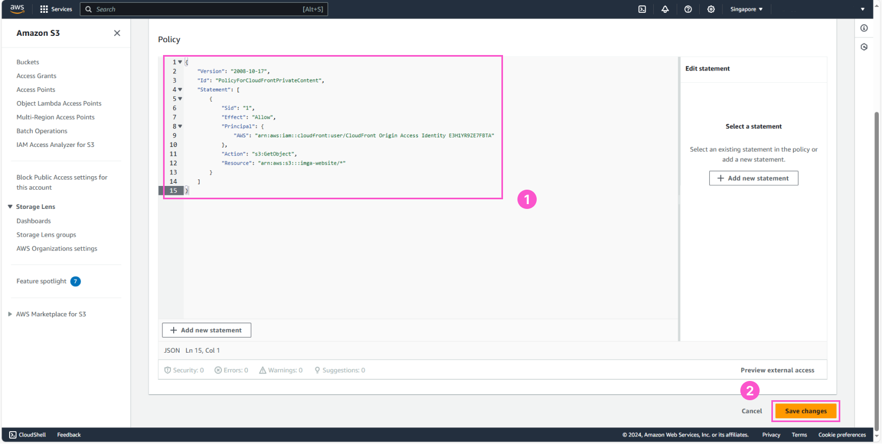Click the CloudFront Origin Access Identity principal line
This screenshot has width=882, height=444.
pos(364,136)
